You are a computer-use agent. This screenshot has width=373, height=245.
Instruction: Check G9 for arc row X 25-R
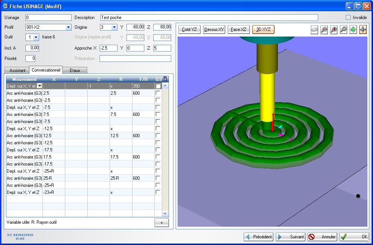(x=158, y=178)
